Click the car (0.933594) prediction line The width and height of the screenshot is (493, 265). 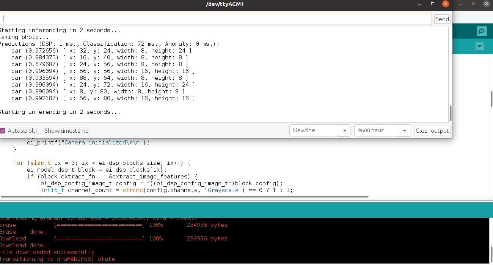coord(99,78)
